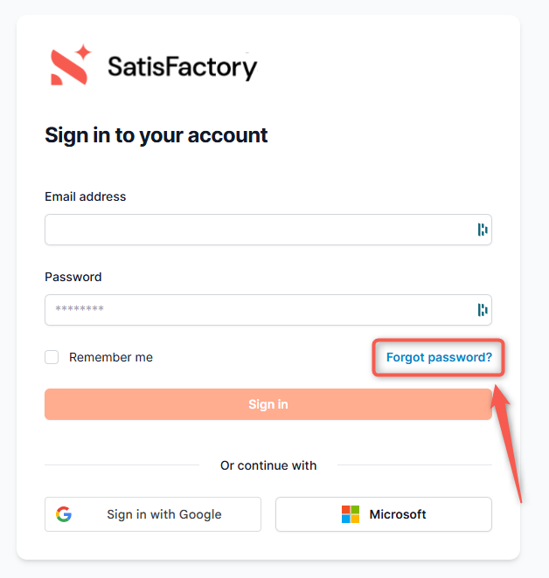The image size is (549, 578).
Task: Click the red annotation arrow
Action: tap(511, 445)
